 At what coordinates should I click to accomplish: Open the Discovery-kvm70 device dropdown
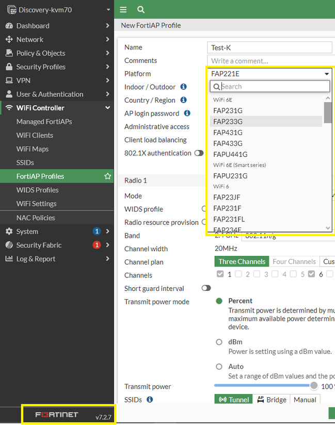point(57,10)
